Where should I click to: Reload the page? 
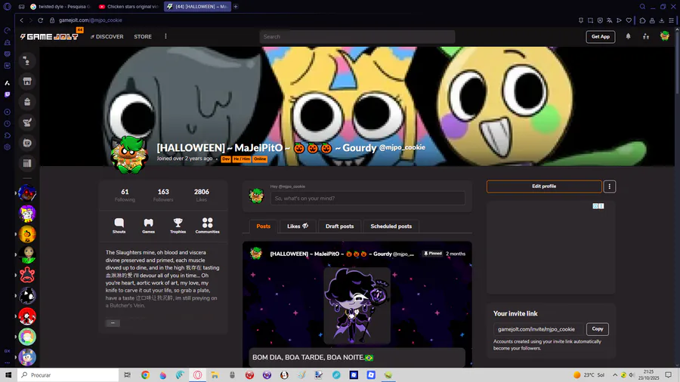click(40, 20)
